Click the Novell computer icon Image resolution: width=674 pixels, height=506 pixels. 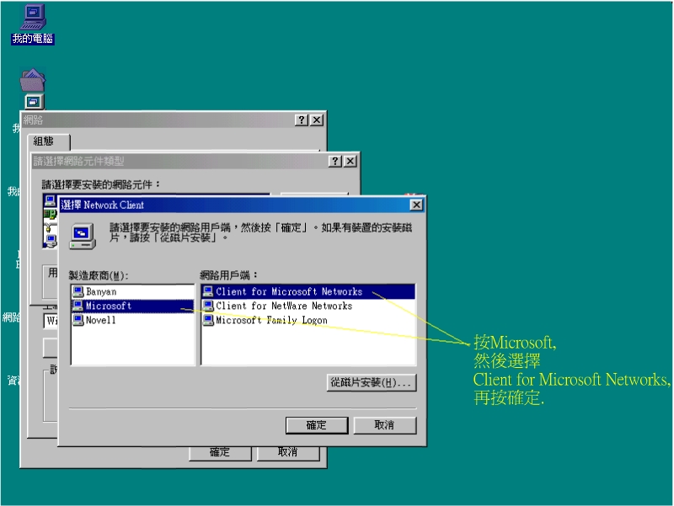click(x=78, y=320)
